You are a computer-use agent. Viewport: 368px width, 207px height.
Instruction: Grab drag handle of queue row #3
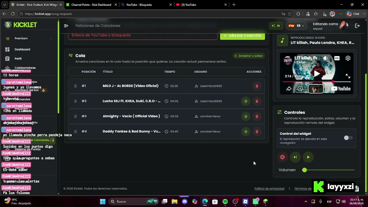click(x=75, y=116)
